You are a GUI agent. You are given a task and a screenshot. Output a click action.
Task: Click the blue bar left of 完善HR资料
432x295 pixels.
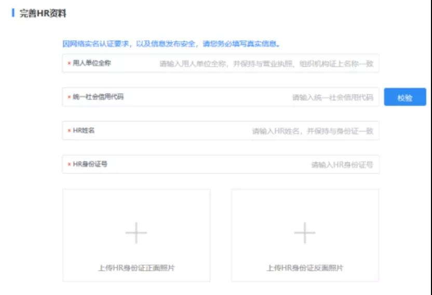point(12,13)
